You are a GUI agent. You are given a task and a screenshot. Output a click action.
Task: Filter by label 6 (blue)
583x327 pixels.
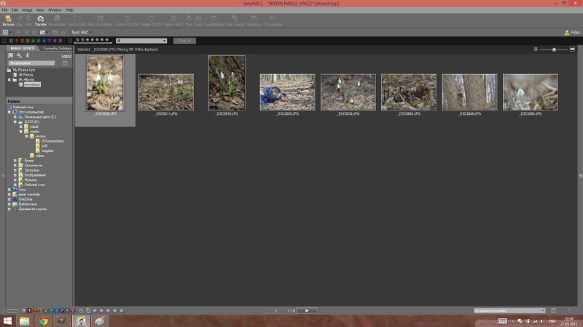(44, 41)
